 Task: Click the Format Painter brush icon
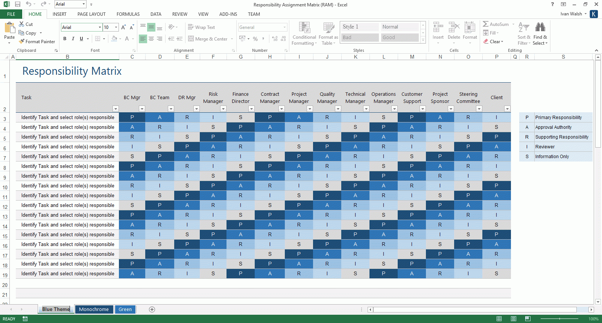pos(22,42)
